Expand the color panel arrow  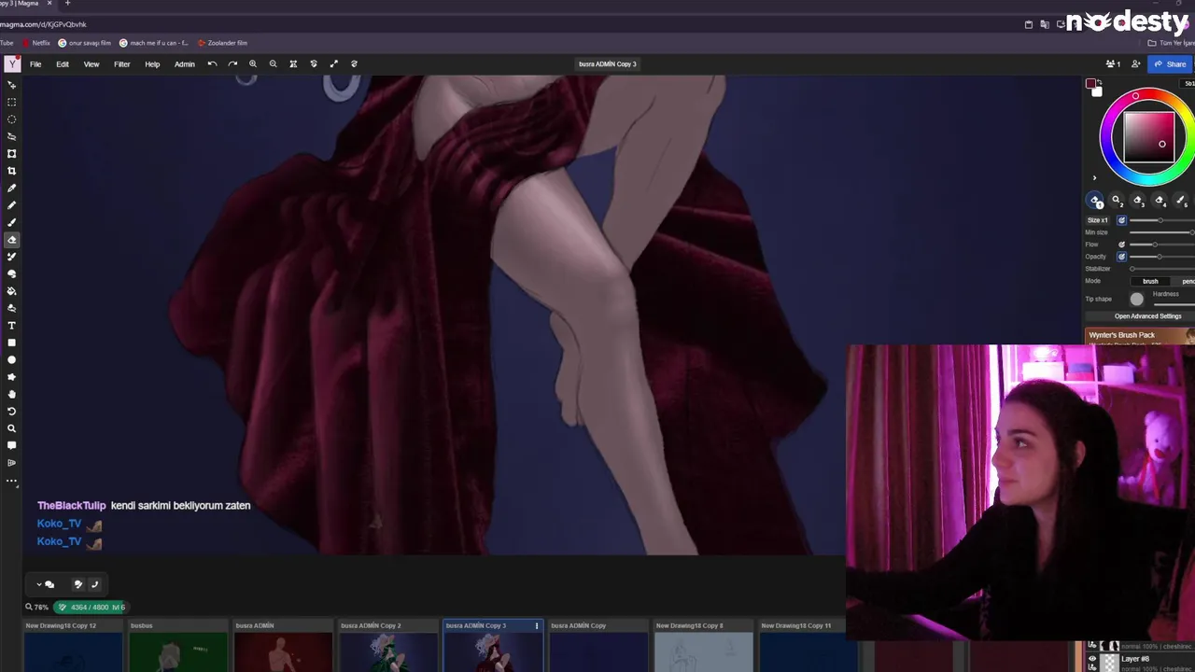1095,177
